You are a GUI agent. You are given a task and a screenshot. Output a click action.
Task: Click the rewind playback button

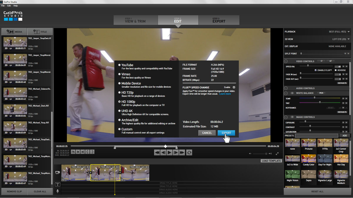click(157, 152)
